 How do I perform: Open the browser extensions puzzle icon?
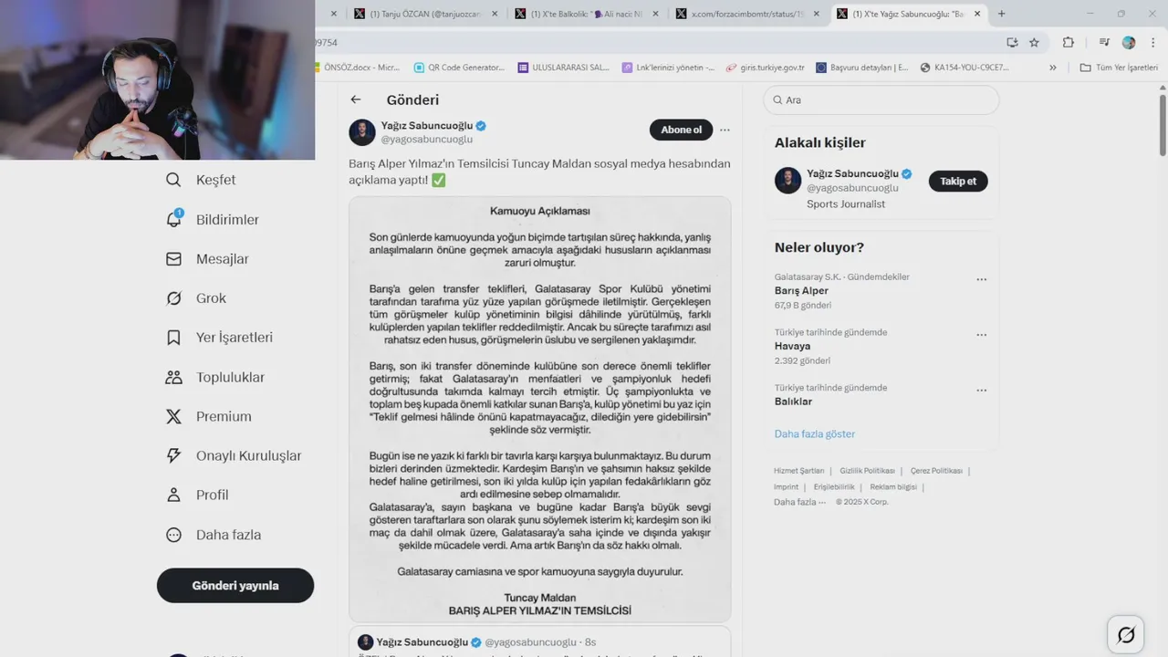(1069, 42)
